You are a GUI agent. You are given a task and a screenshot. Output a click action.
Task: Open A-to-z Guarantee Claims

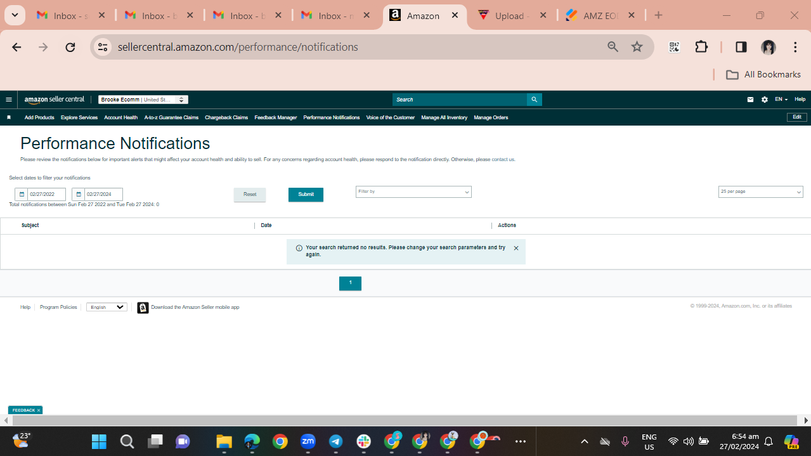click(x=171, y=117)
